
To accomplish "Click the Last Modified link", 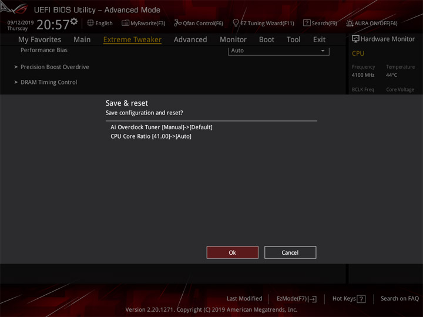I will click(244, 298).
